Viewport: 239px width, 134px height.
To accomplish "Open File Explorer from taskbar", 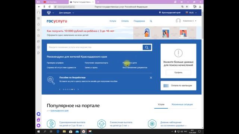I will tap(64, 131).
